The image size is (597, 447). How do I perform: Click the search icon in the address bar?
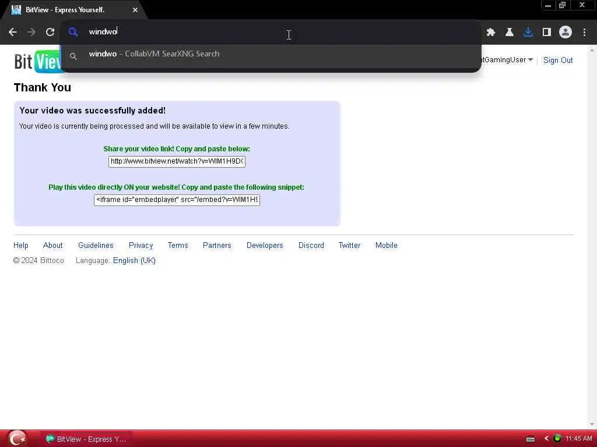pos(73,32)
